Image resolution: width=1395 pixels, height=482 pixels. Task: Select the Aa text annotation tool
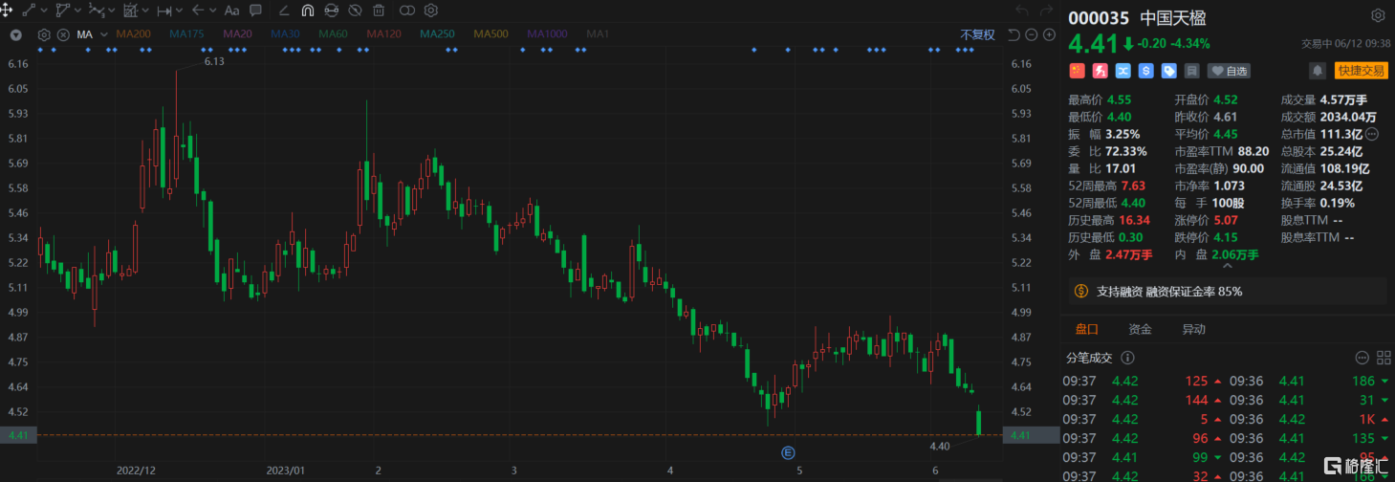click(231, 11)
